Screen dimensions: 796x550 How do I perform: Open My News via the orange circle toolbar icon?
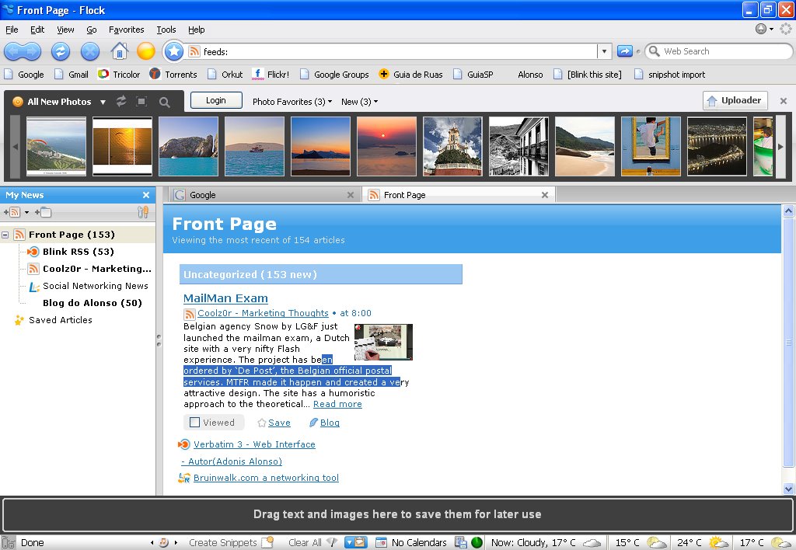146,51
